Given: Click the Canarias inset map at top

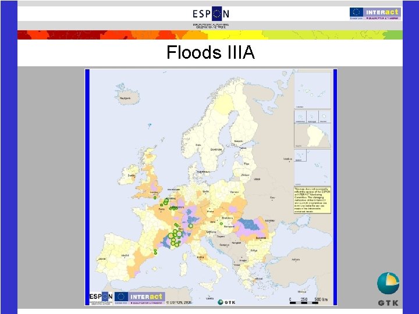Looking at the screenshot, I should coord(313,90).
